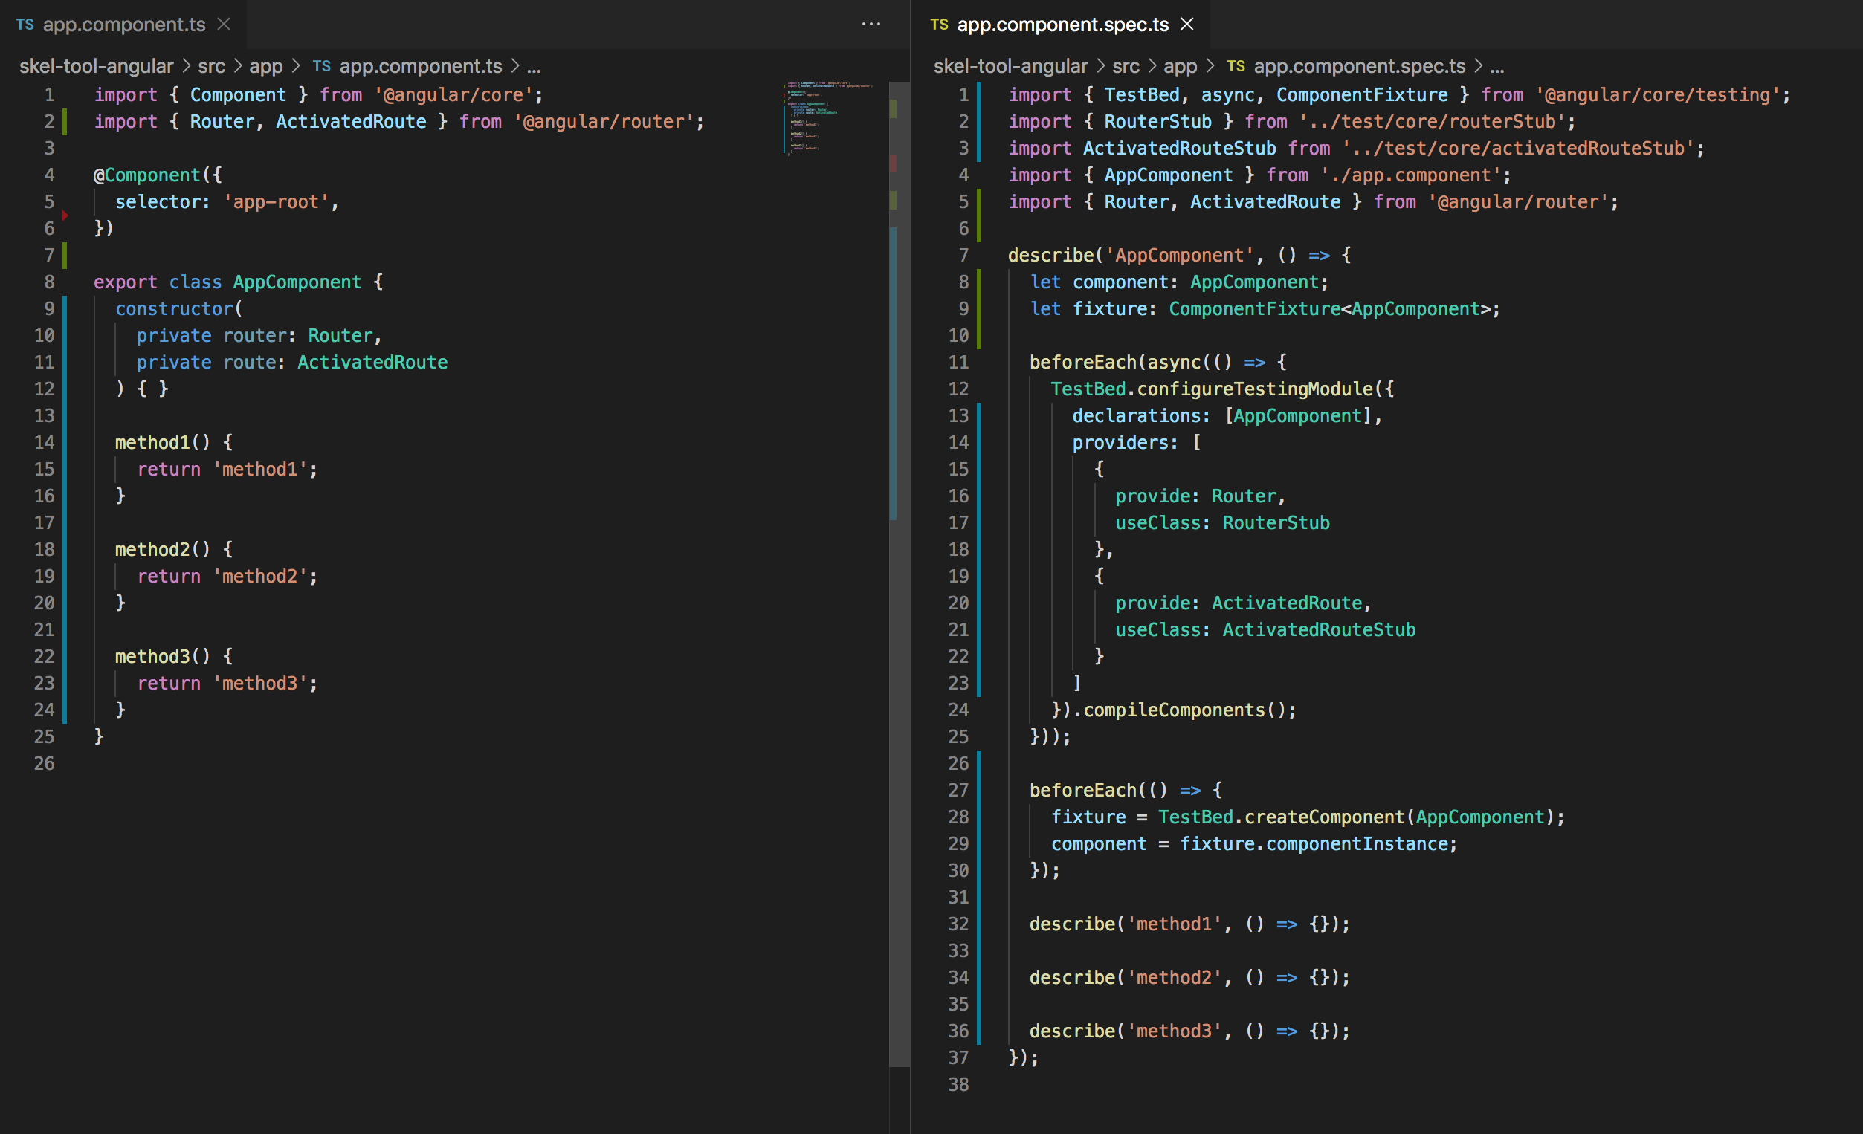This screenshot has width=1863, height=1134.
Task: Click line number 14 in right editor
Action: tap(958, 442)
